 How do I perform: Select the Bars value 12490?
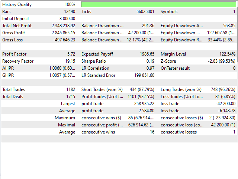point(69,12)
